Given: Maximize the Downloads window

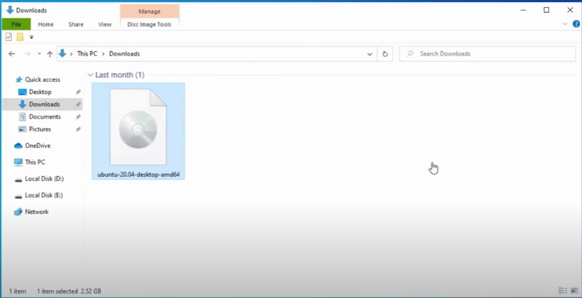Looking at the screenshot, I should point(546,10).
